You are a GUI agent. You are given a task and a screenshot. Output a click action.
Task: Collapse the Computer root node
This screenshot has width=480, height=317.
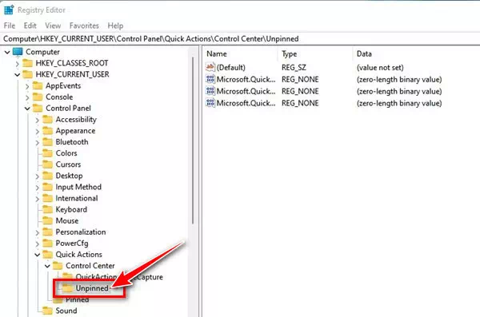[7, 52]
